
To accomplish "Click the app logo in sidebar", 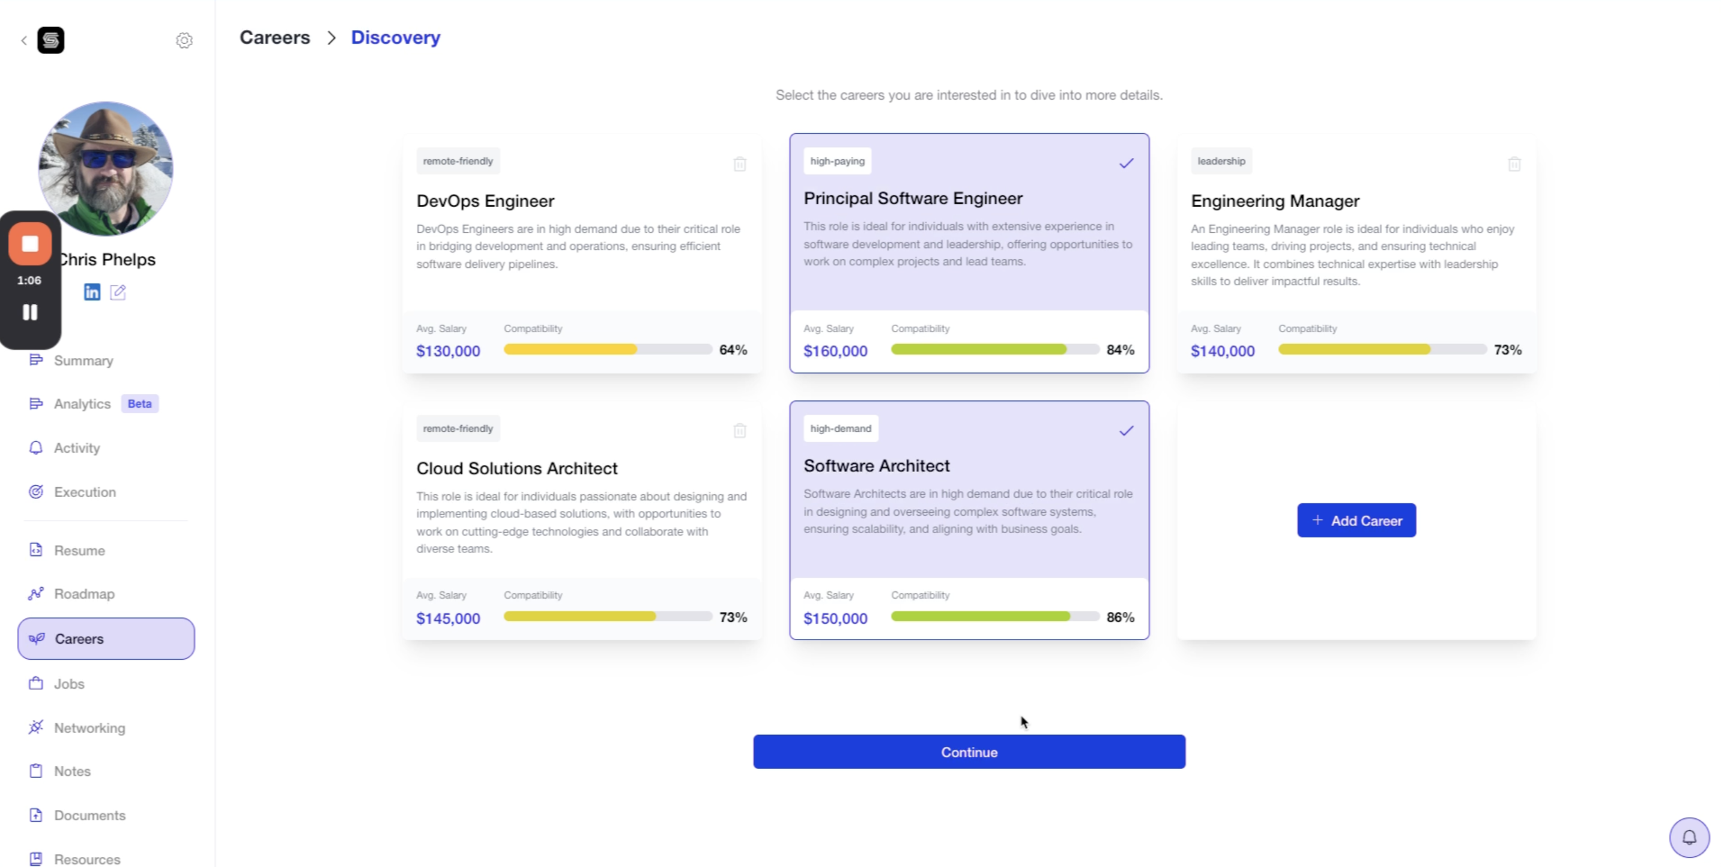I will coord(51,40).
